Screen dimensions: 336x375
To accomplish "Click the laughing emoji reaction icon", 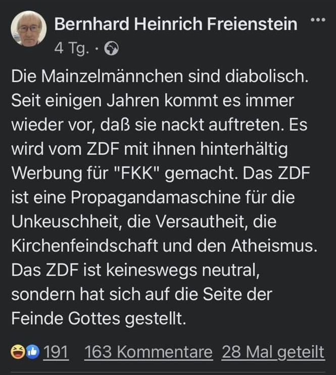I will pos(18,352).
